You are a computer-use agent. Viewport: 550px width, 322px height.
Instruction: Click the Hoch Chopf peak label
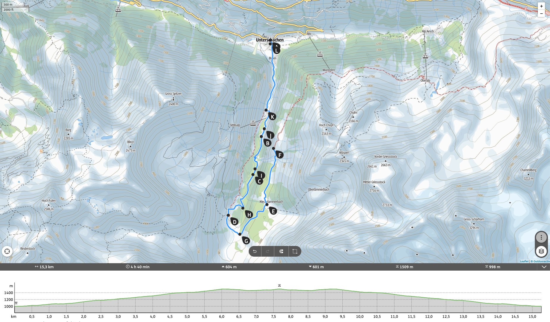pyautogui.click(x=327, y=125)
